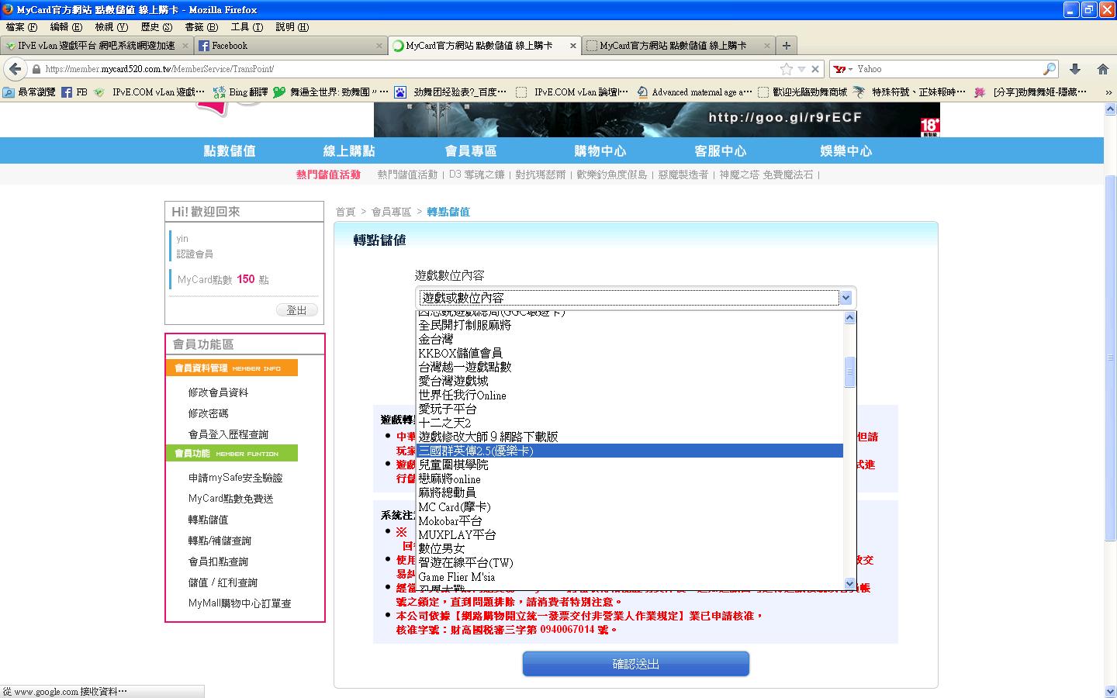The width and height of the screenshot is (1117, 698).
Task: Open 點數儲值 in the blue navigation
Action: pyautogui.click(x=230, y=151)
